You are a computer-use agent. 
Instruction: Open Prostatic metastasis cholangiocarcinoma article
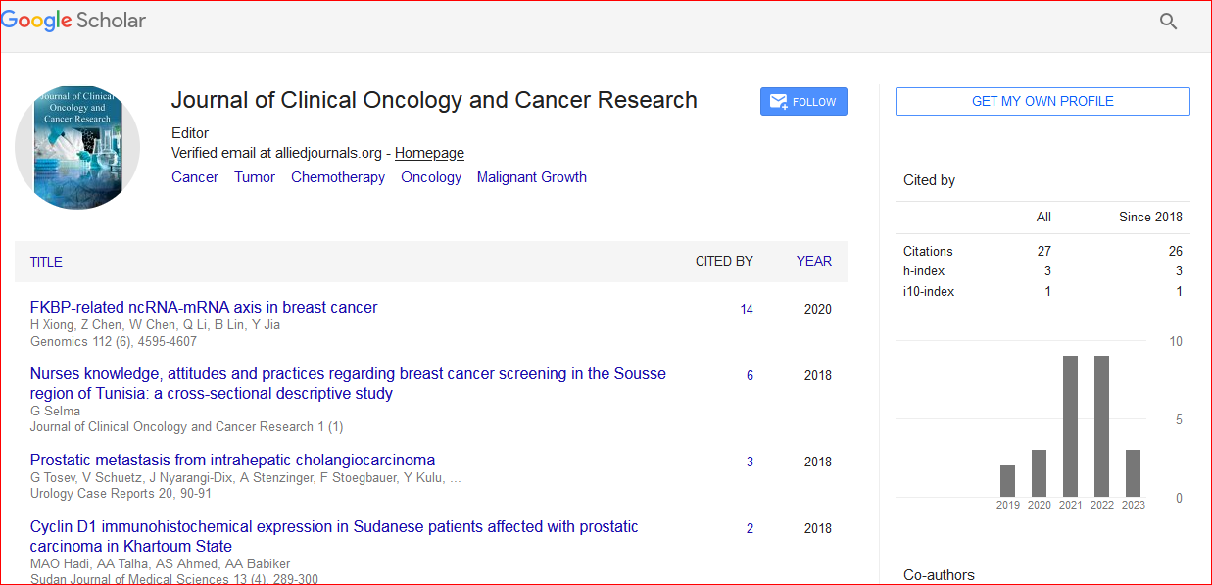point(232,460)
